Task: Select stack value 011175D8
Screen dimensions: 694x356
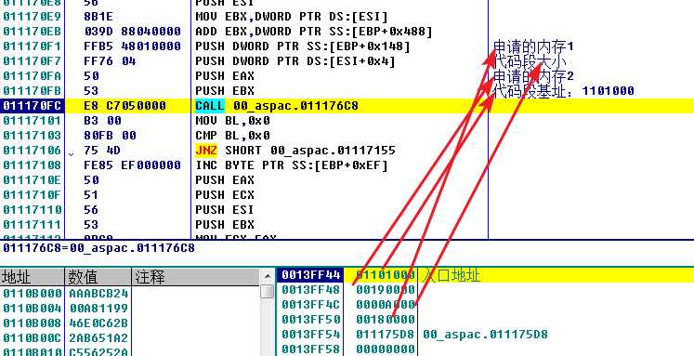Action: point(386,335)
